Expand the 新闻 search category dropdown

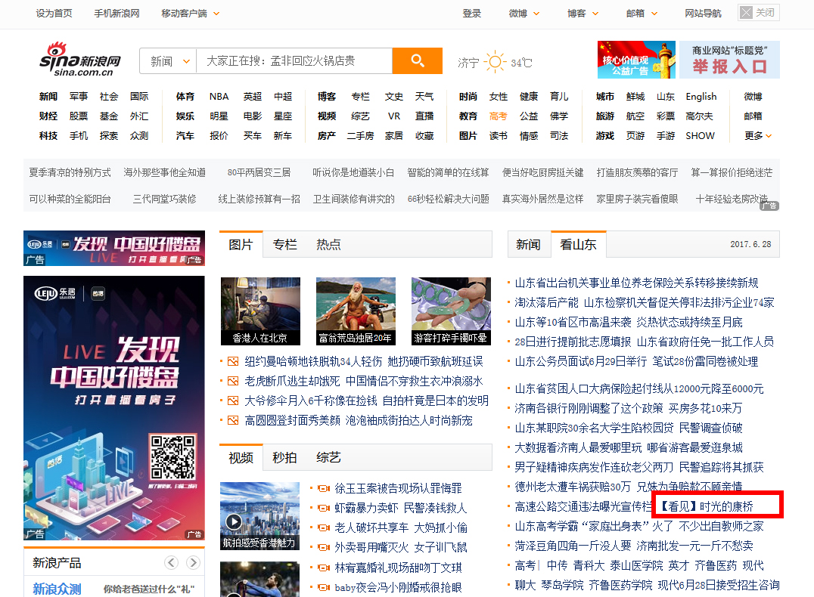point(168,61)
